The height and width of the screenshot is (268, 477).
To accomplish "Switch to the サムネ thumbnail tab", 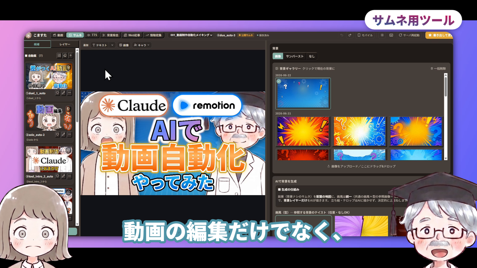I will pos(75,35).
